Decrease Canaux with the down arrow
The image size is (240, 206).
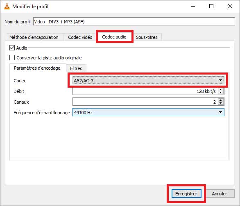221,103
